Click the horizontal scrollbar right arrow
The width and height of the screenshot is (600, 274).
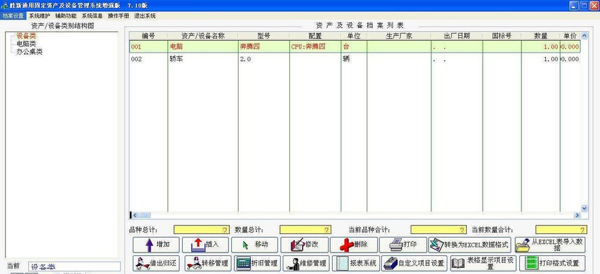[577, 215]
